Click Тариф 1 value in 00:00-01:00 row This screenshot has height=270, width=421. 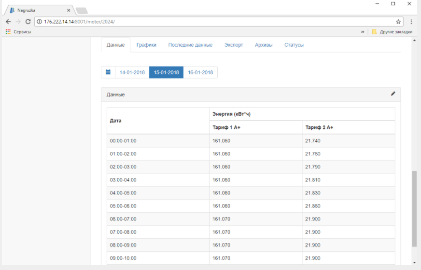coord(221,141)
